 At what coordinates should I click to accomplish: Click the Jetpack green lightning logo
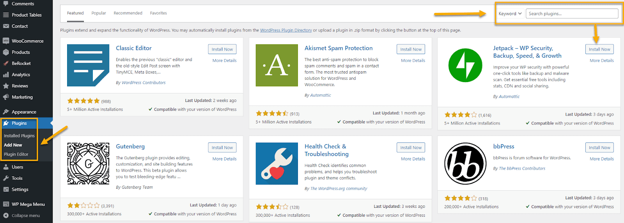465,65
